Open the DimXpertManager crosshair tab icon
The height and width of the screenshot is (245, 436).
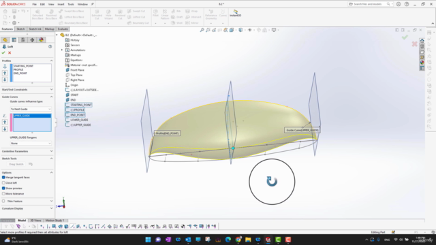[32, 40]
